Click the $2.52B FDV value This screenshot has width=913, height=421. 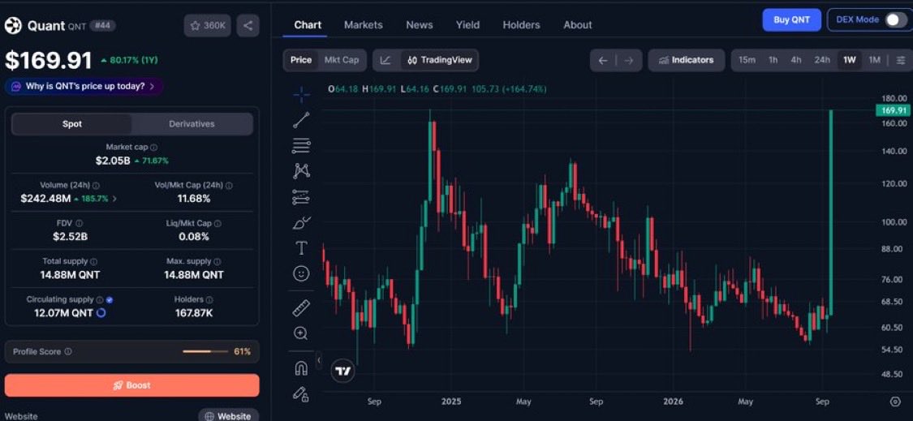(x=70, y=236)
